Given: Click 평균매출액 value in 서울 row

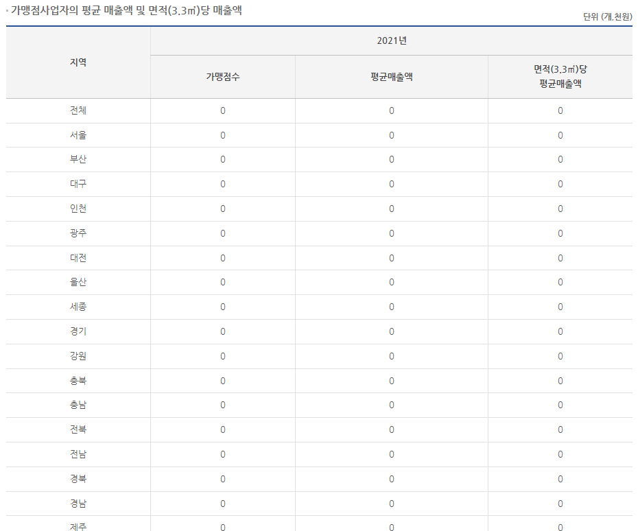Looking at the screenshot, I should click(x=392, y=135).
